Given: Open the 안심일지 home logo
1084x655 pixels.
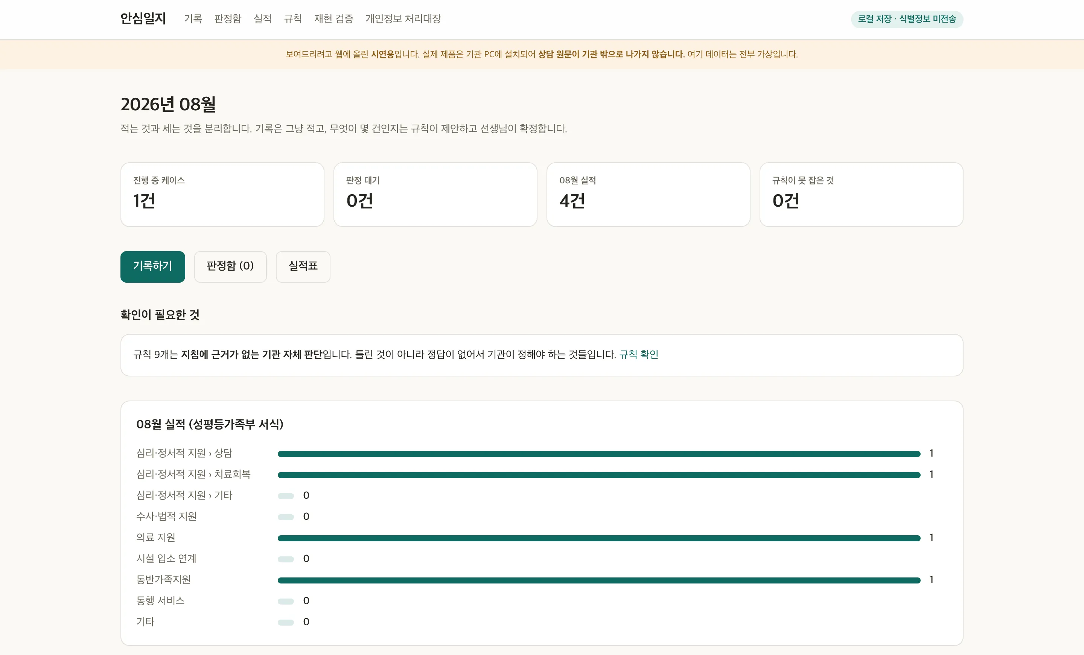Looking at the screenshot, I should 143,18.
